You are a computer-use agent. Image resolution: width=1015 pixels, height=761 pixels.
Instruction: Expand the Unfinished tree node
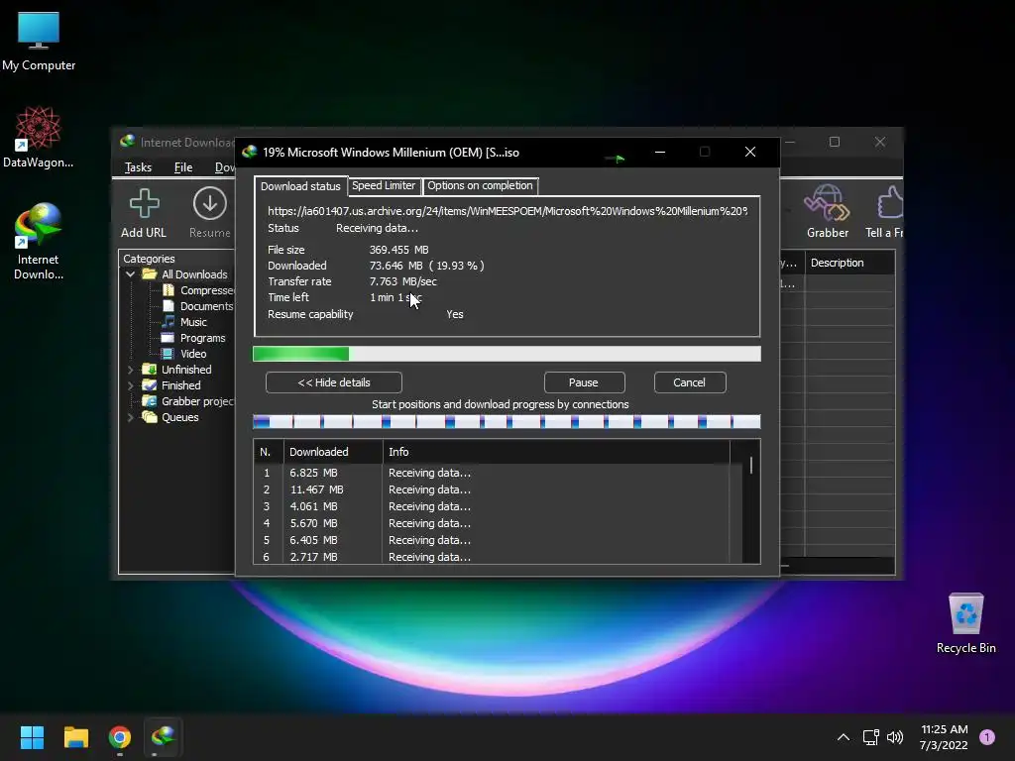point(130,370)
